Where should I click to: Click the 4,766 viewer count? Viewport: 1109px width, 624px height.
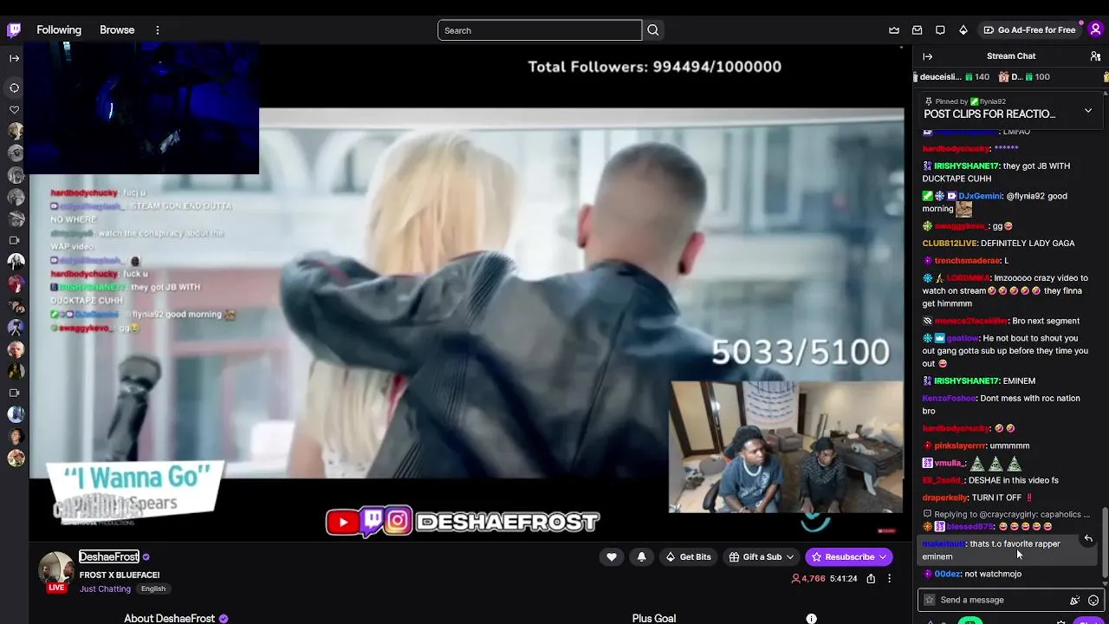[x=807, y=579]
